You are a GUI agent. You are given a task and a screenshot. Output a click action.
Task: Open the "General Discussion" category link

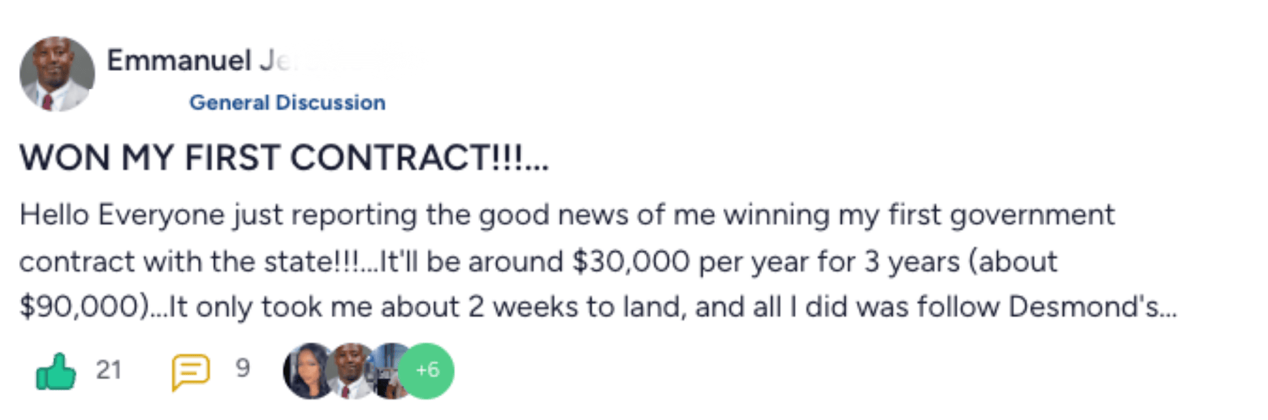pyautogui.click(x=287, y=103)
